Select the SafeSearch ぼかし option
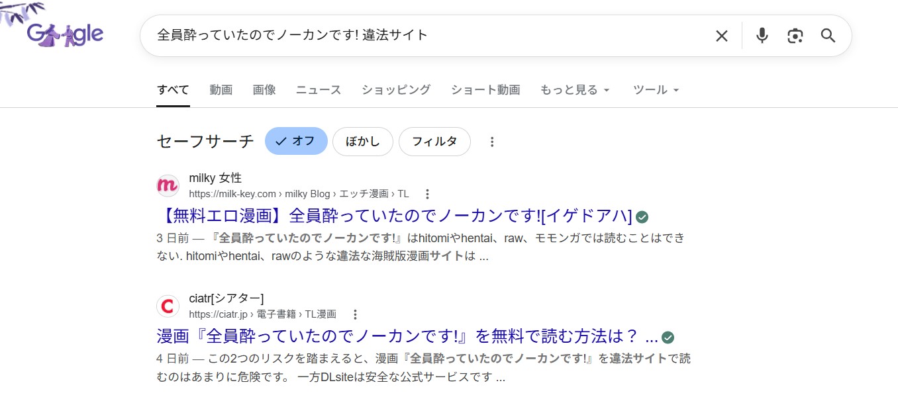 point(363,141)
